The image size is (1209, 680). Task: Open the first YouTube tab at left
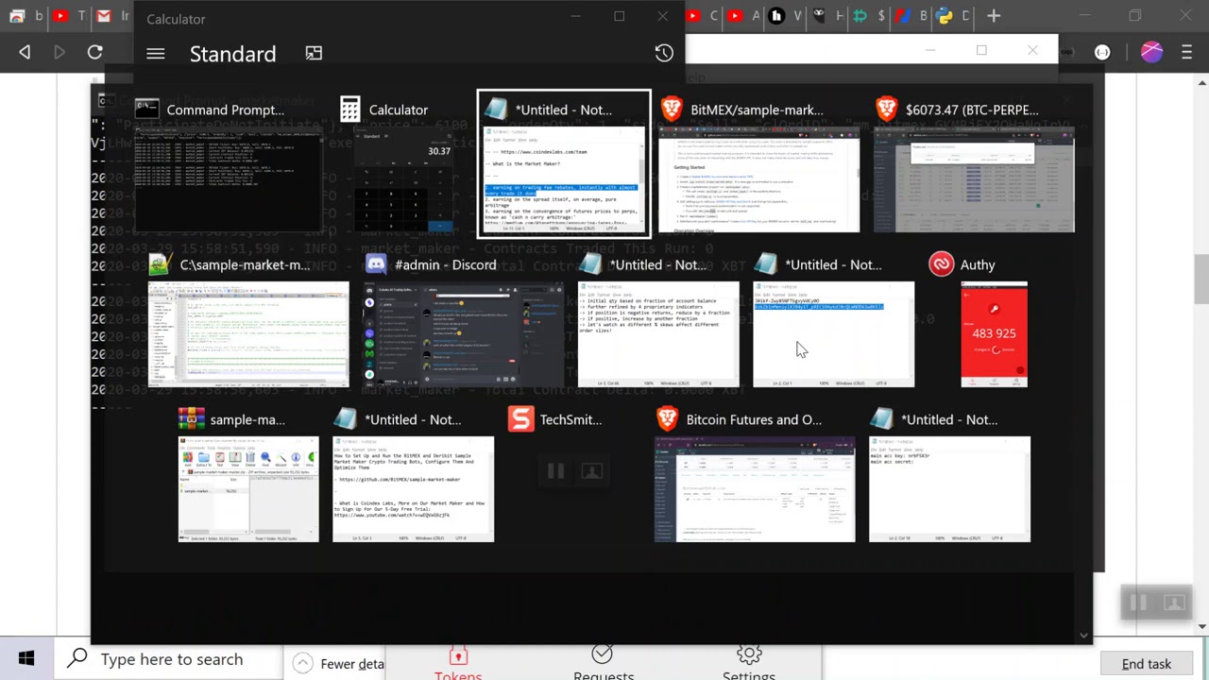pyautogui.click(x=60, y=15)
